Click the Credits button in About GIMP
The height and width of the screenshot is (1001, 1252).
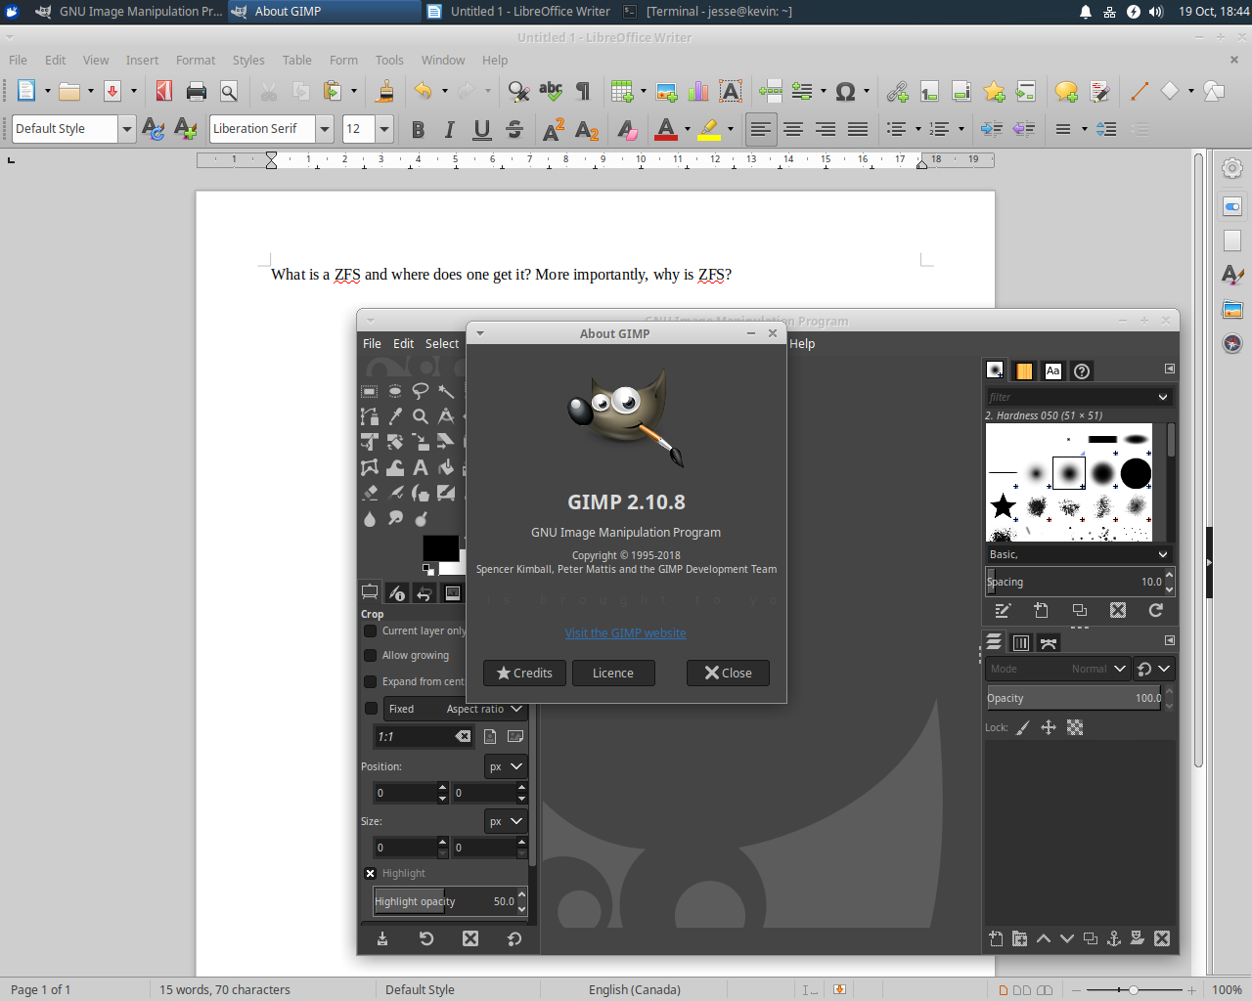(524, 673)
